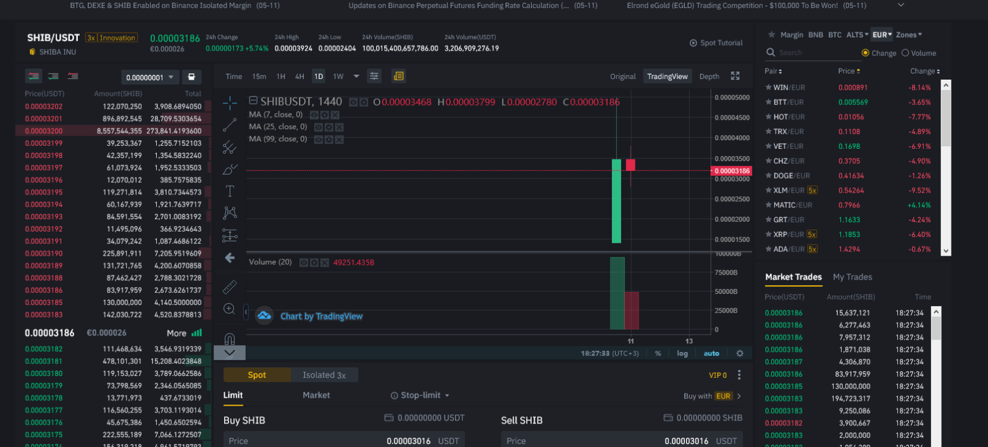Click the Buy SHIB price input field
988x447 pixels.
pos(344,440)
